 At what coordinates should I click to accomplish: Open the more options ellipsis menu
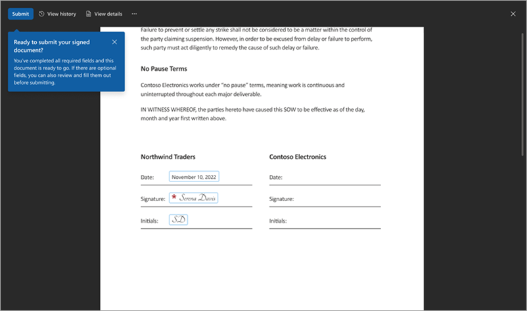tap(134, 14)
